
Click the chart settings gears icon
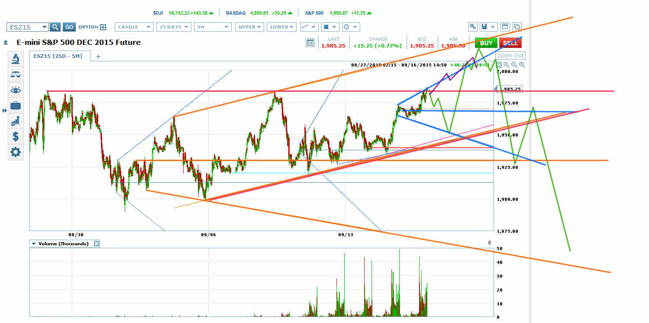coord(473,26)
